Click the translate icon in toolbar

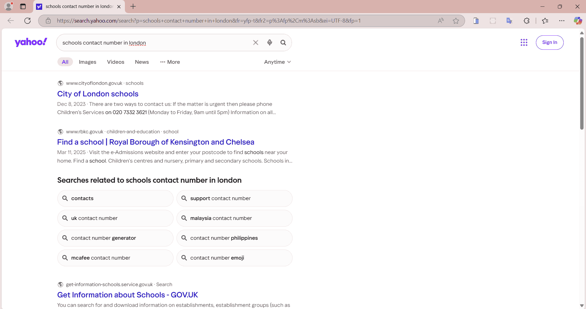[509, 21]
